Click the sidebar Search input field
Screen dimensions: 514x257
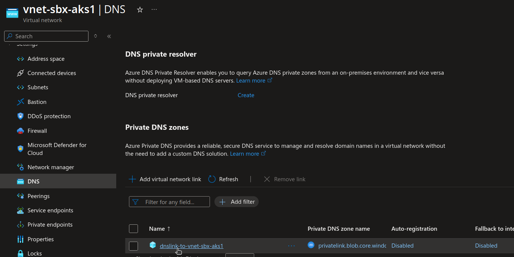click(x=46, y=36)
